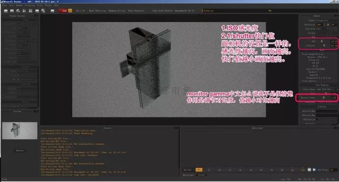Click the yellow warning icon beside Stop
The image size is (339, 182).
[70, 11]
